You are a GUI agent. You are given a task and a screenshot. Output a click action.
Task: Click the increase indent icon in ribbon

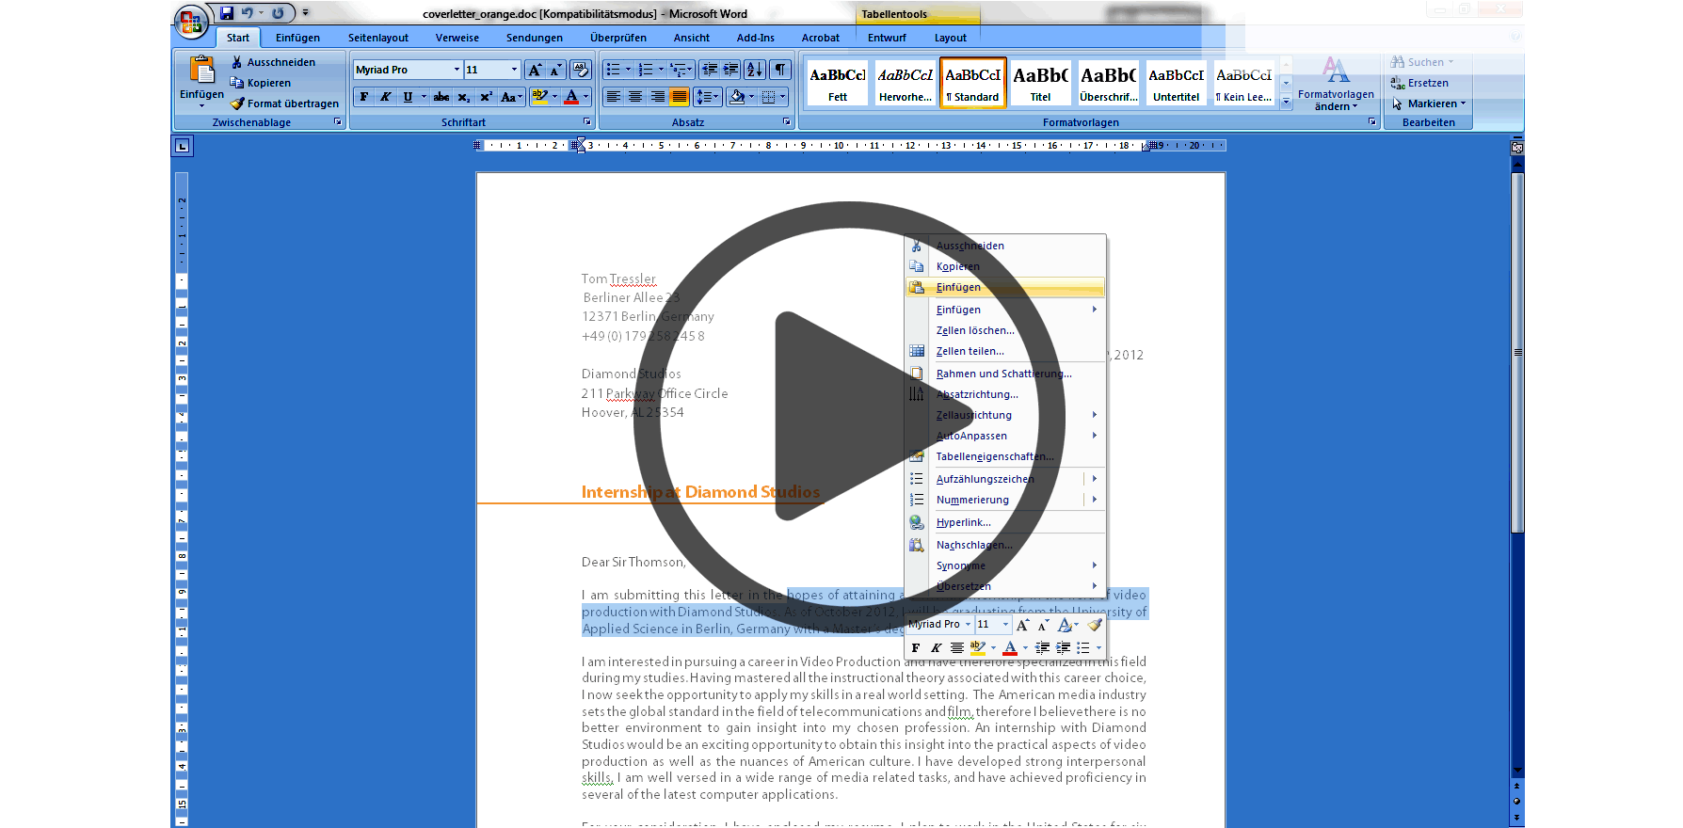click(x=730, y=70)
